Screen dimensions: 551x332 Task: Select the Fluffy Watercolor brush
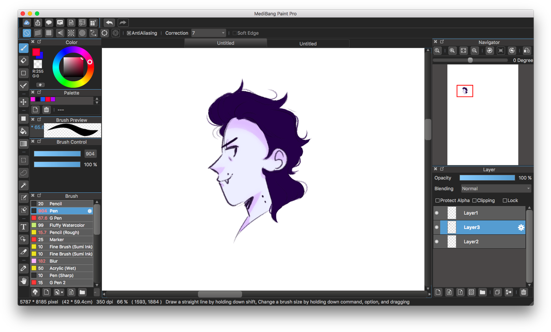pyautogui.click(x=62, y=225)
